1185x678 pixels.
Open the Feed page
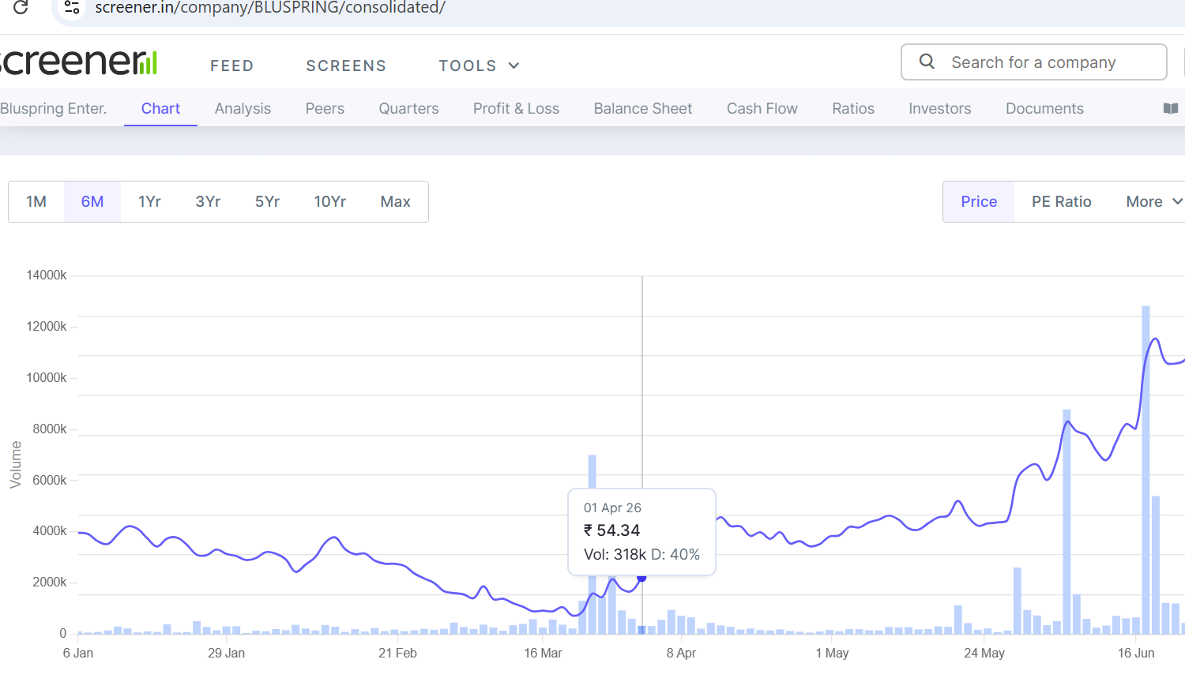click(x=232, y=66)
